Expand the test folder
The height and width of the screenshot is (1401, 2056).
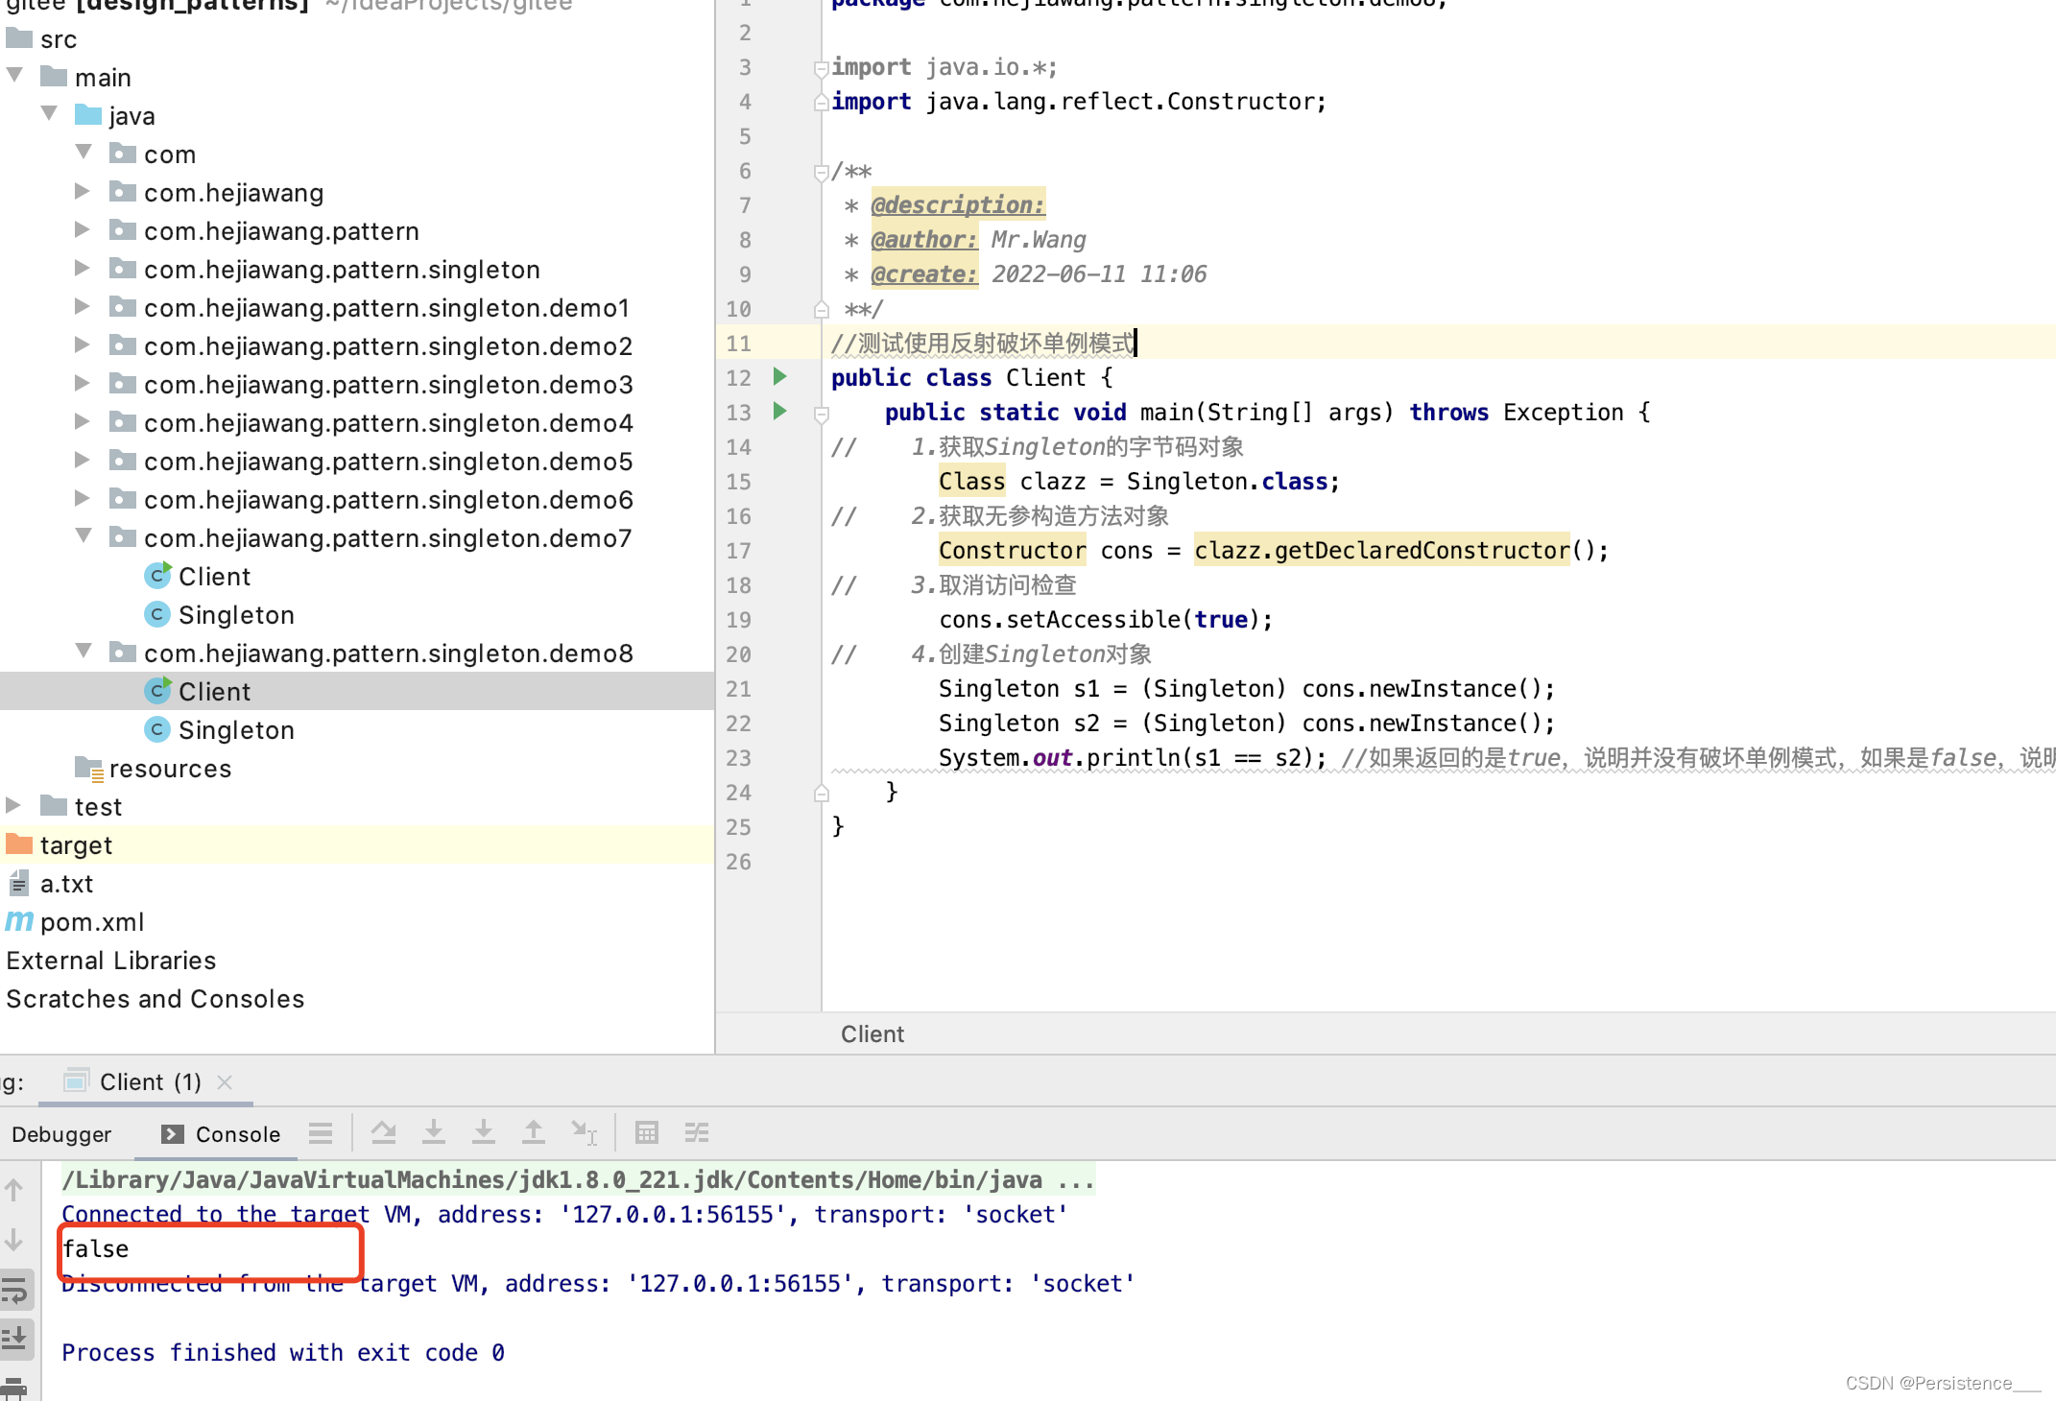point(14,805)
